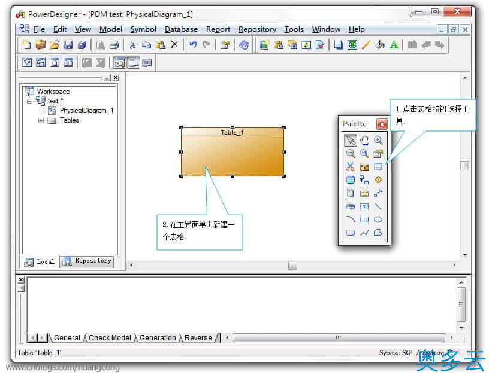Select the Arc tool in Palette

(x=351, y=220)
